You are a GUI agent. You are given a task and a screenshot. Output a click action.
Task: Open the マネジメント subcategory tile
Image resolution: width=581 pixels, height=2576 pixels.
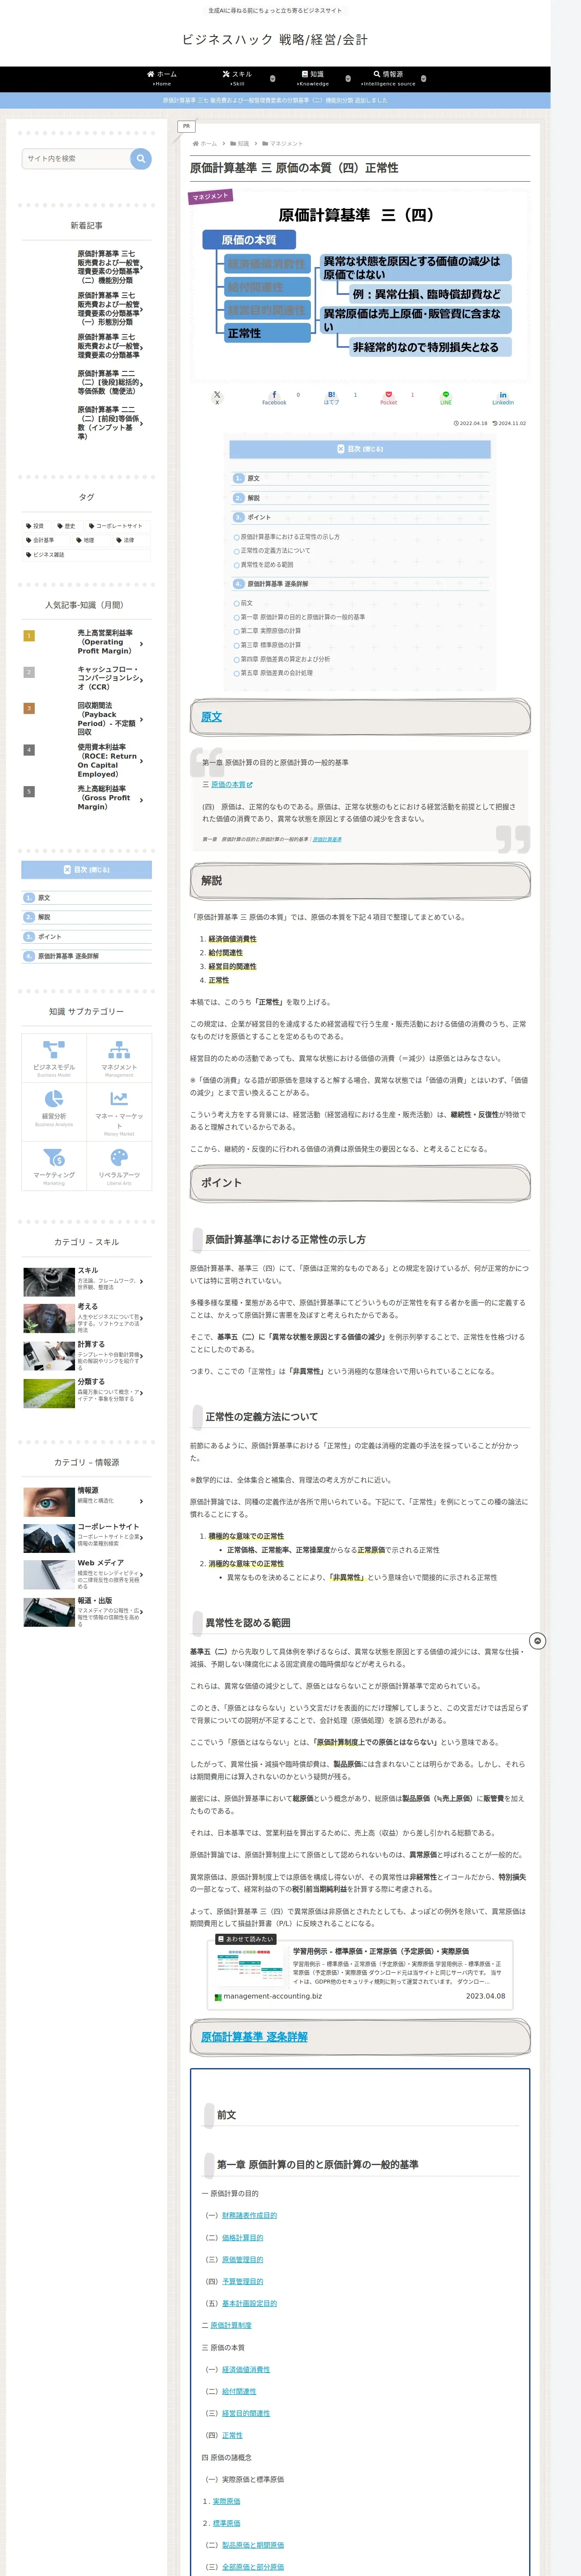[119, 1057]
